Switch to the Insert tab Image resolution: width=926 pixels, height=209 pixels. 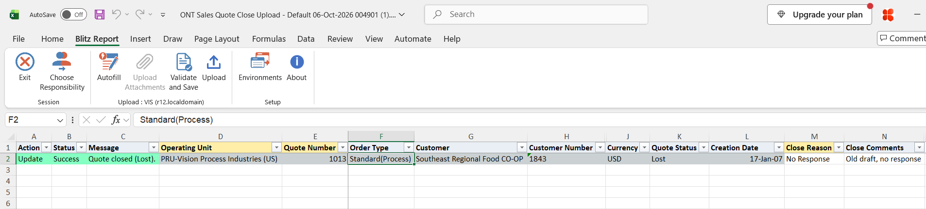pos(140,39)
